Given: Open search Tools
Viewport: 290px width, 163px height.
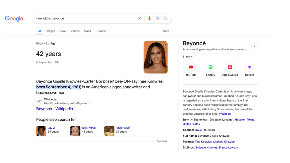Looking at the screenshot, I should coord(166,31).
